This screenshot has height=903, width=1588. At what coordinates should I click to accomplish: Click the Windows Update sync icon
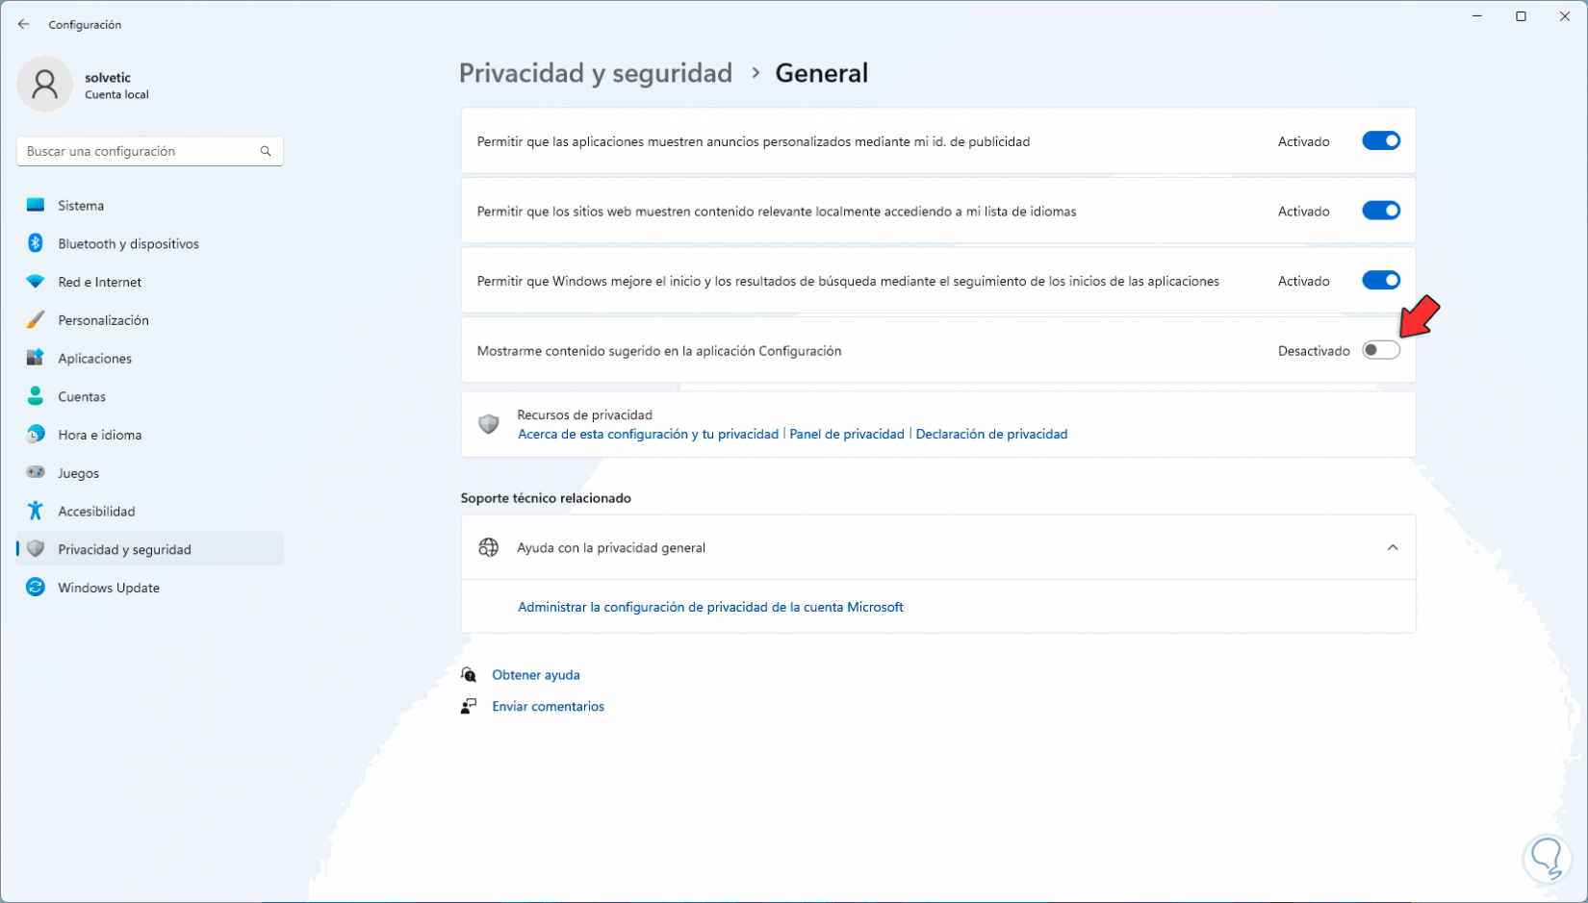click(x=36, y=588)
